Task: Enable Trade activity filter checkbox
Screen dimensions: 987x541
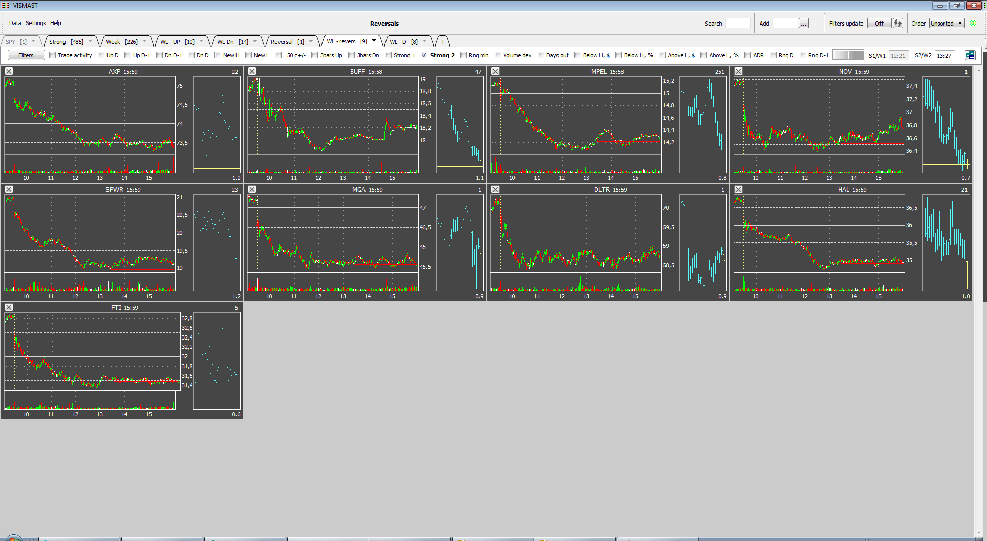Action: click(x=52, y=55)
